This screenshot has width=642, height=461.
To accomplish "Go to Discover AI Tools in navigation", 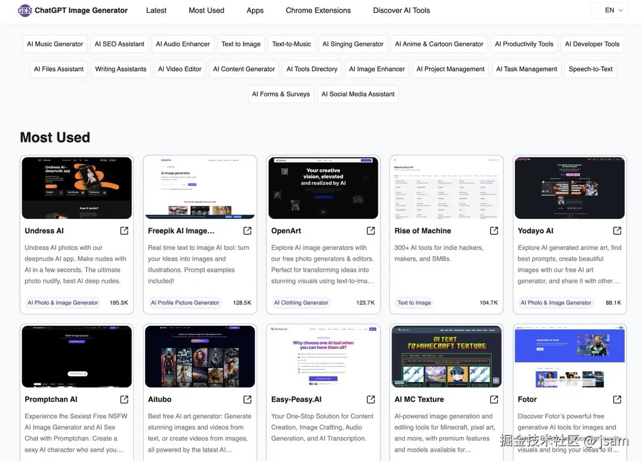I will coord(401,10).
